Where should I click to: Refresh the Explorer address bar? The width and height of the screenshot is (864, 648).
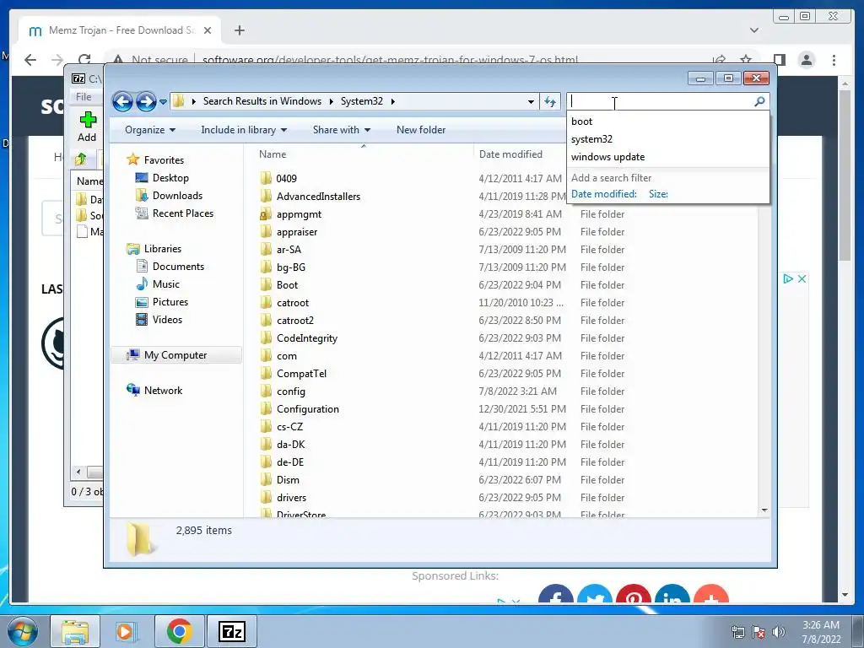click(550, 101)
